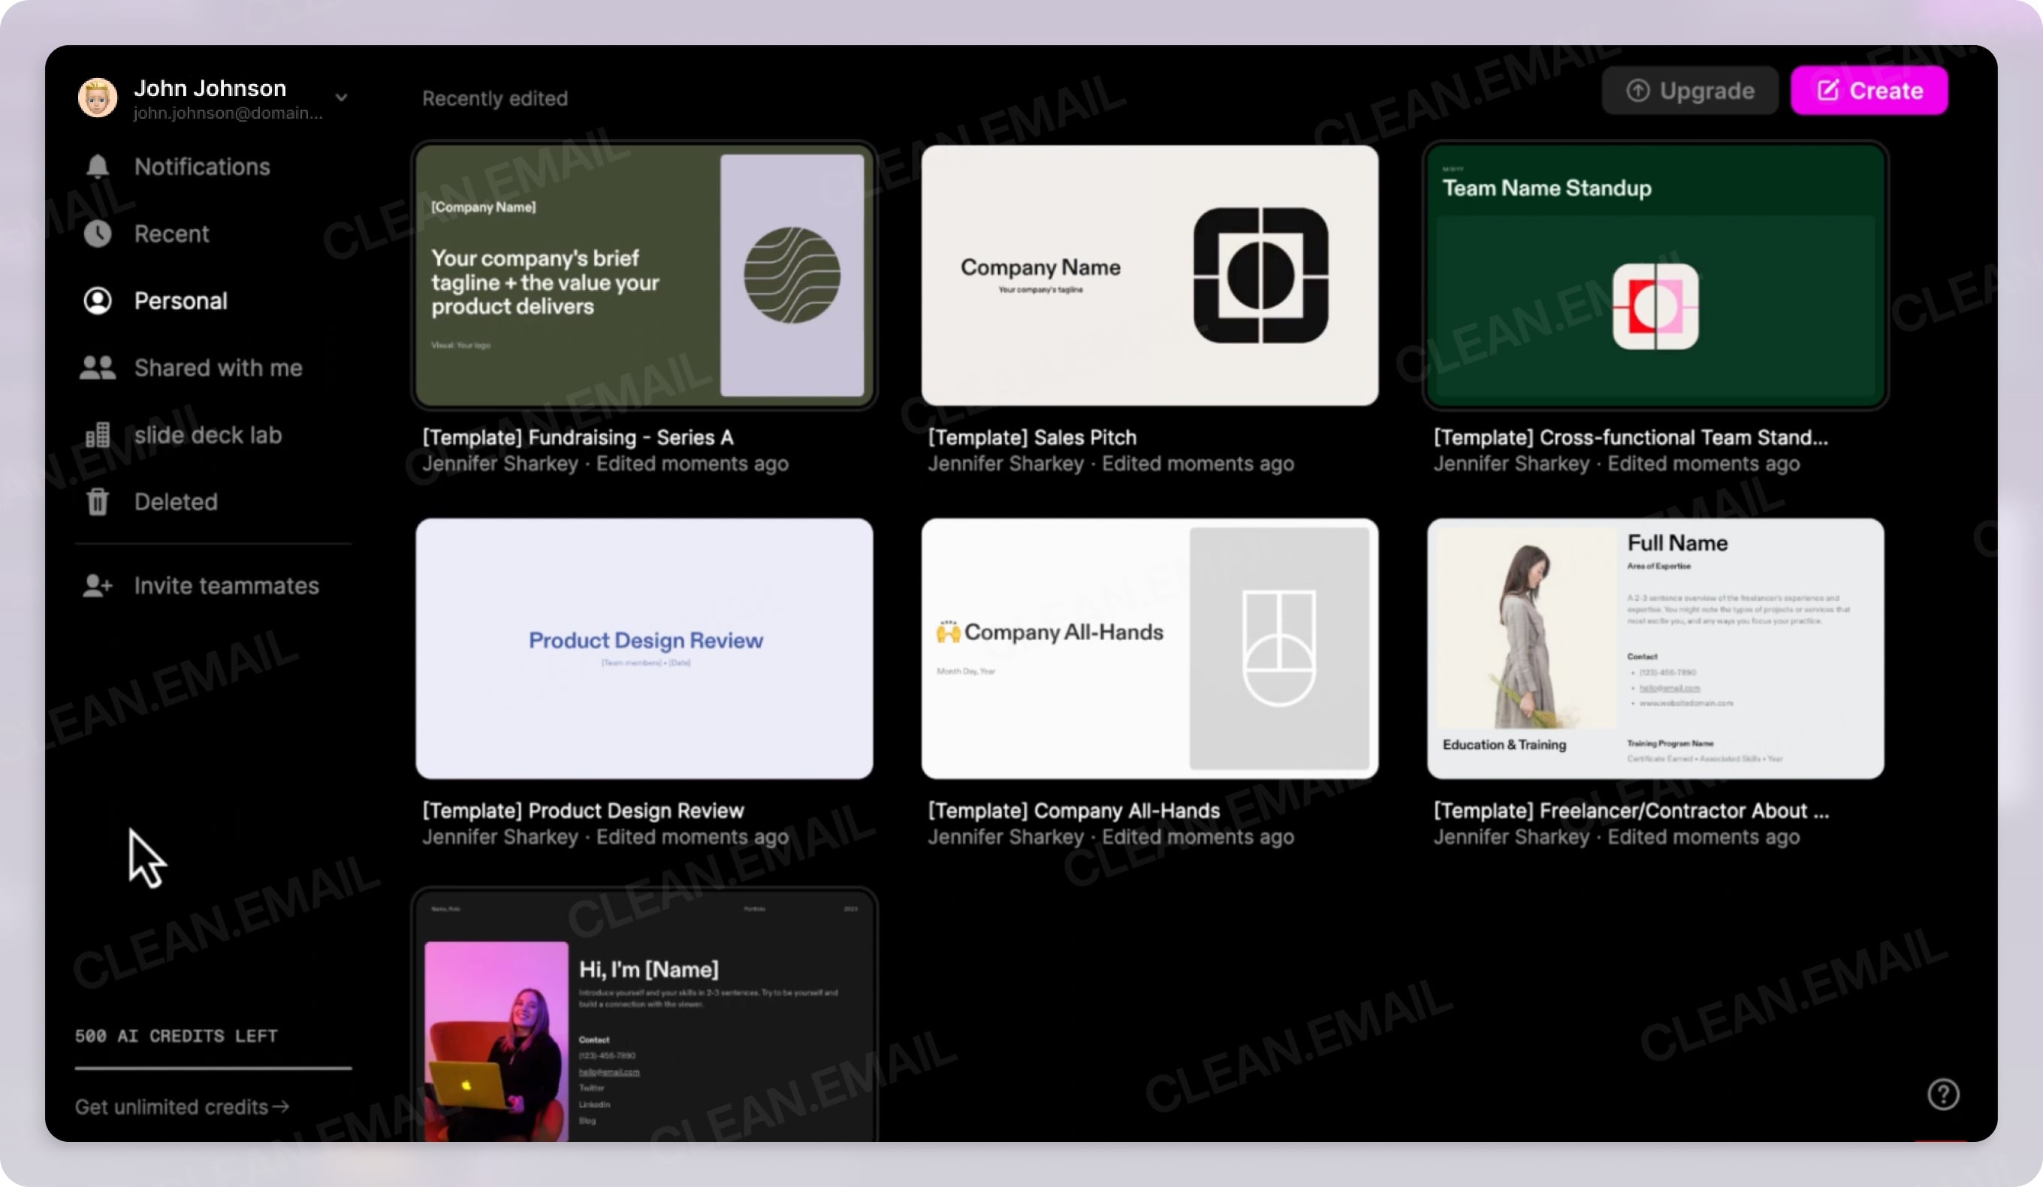Click John Johnson's avatar picture
Viewport: 2043px width, 1187px height.
[98, 98]
